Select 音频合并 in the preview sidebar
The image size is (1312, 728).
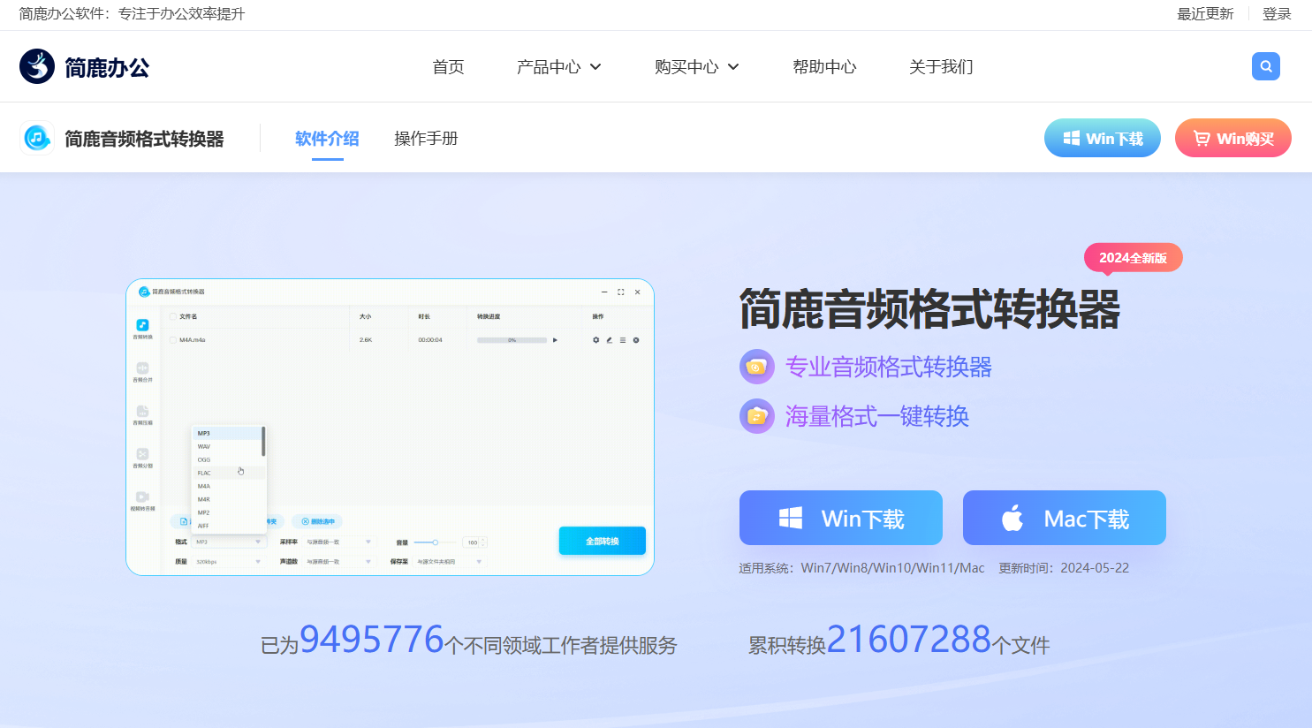point(142,372)
